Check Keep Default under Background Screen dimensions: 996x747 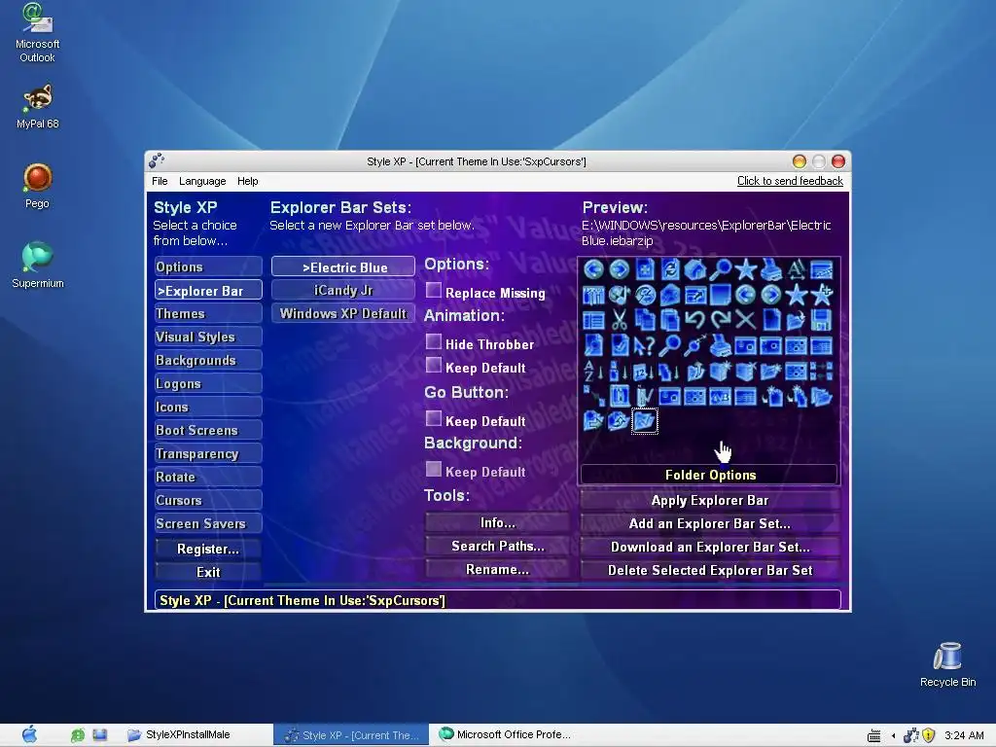pos(433,469)
